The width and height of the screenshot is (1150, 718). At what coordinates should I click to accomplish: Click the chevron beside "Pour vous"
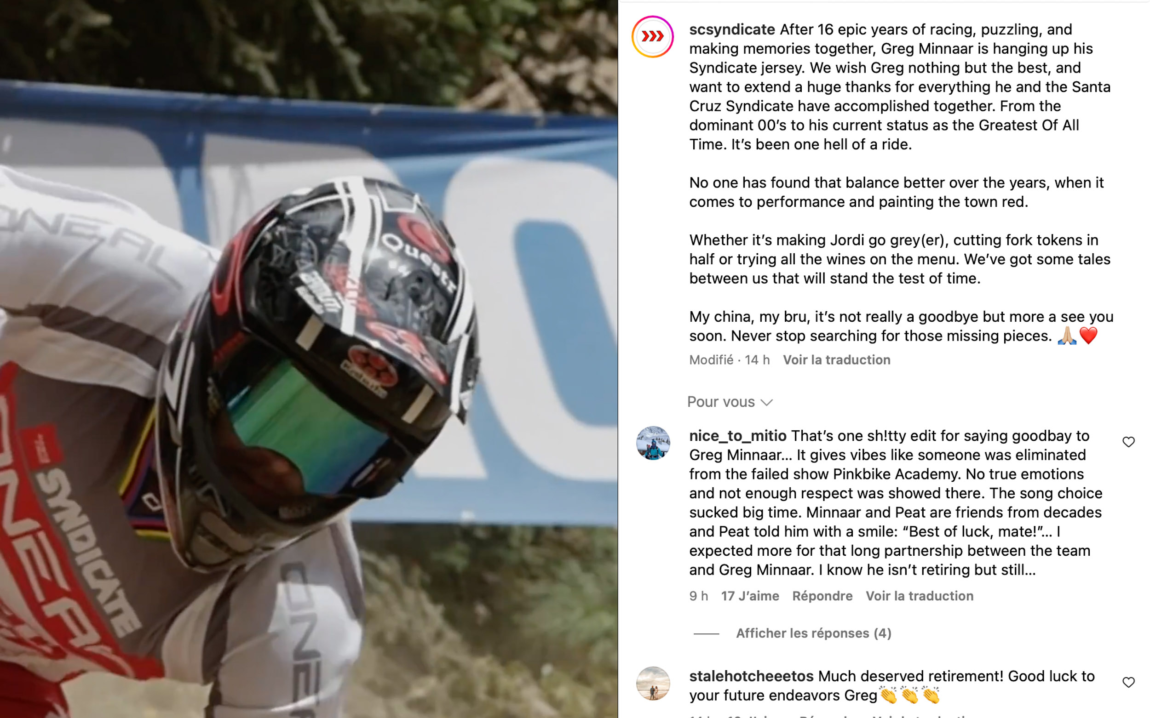pyautogui.click(x=766, y=403)
